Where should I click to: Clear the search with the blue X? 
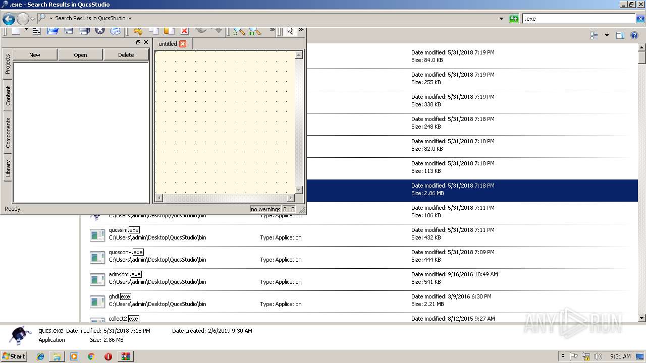click(640, 19)
